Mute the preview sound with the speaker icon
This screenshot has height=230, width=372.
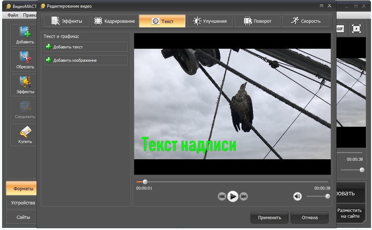(297, 196)
